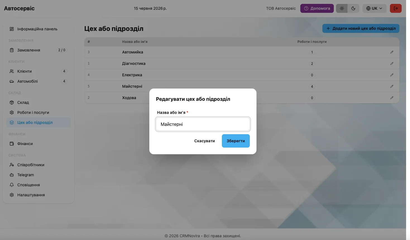Click the Сповіщення bell icon
The height and width of the screenshot is (240, 410).
click(x=12, y=185)
